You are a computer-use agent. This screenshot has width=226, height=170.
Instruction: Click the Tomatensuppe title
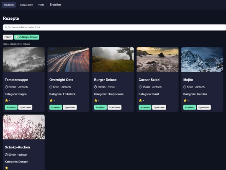pos(16,80)
